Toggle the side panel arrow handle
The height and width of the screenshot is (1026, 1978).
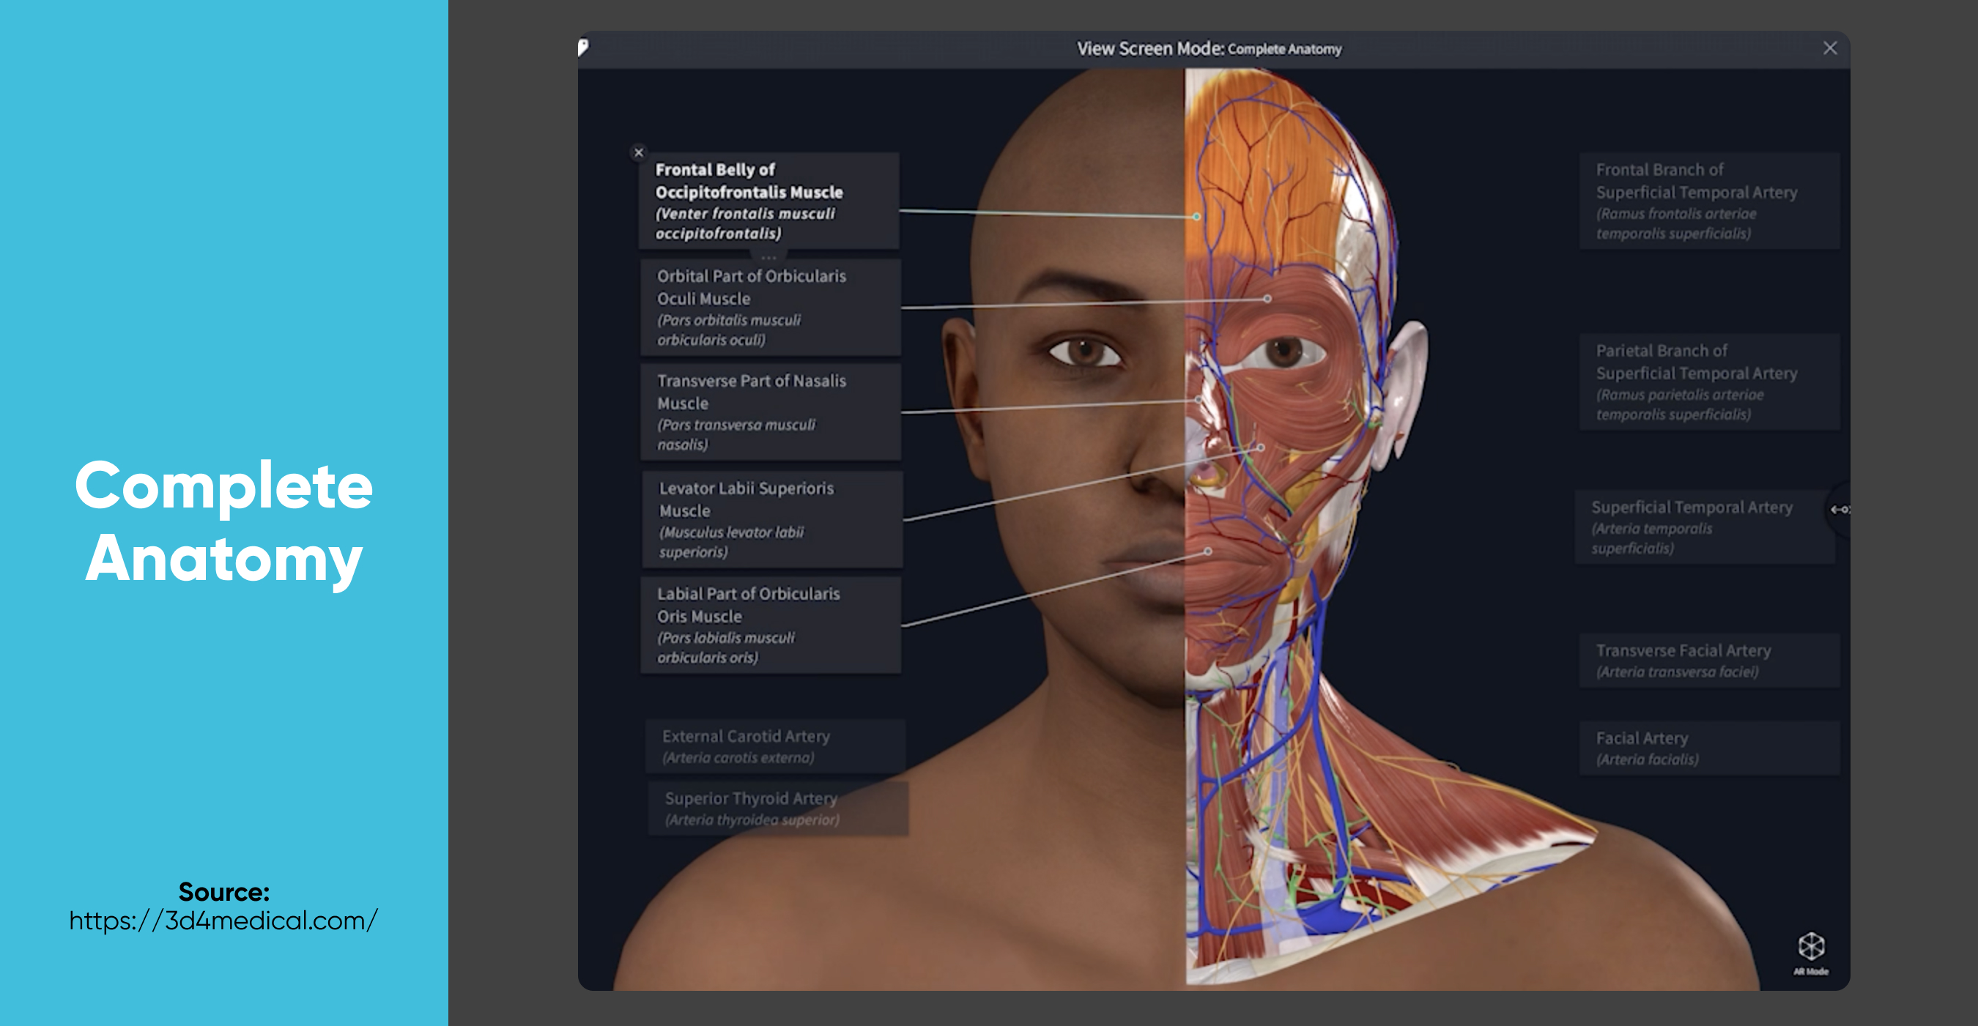(x=1840, y=509)
